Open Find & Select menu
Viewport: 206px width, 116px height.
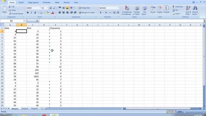tap(195, 10)
